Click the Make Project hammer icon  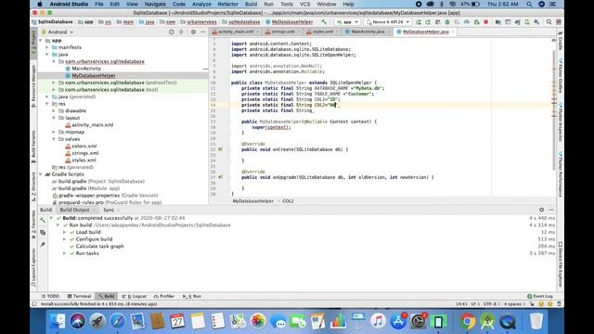coord(324,22)
